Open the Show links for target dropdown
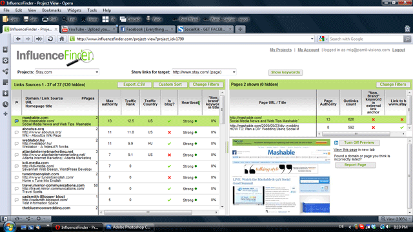 click(204, 72)
